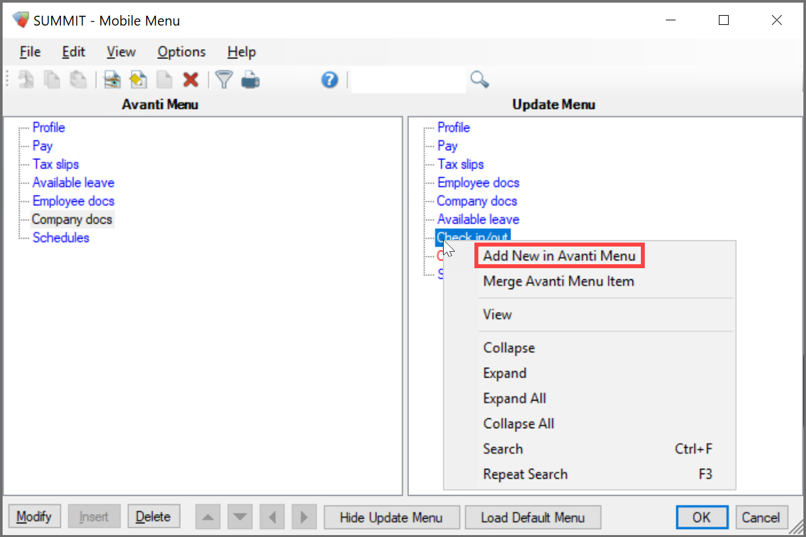Open the View menu in menu bar

coord(121,52)
